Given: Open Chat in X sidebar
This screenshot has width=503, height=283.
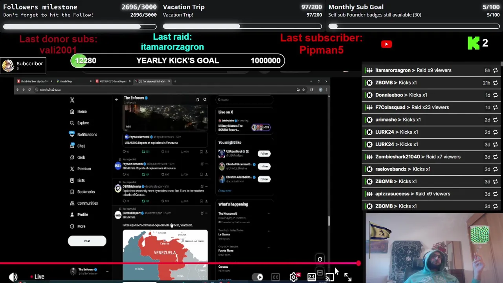Looking at the screenshot, I should [77, 146].
